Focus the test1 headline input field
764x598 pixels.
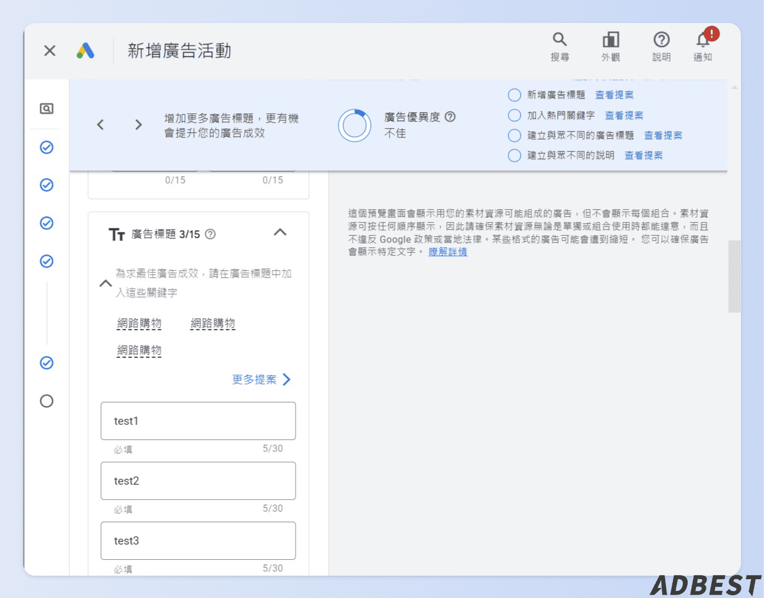[x=198, y=421]
